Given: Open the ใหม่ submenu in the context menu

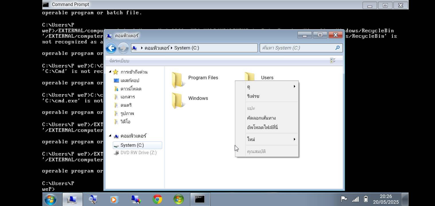Looking at the screenshot, I should pyautogui.click(x=267, y=139).
